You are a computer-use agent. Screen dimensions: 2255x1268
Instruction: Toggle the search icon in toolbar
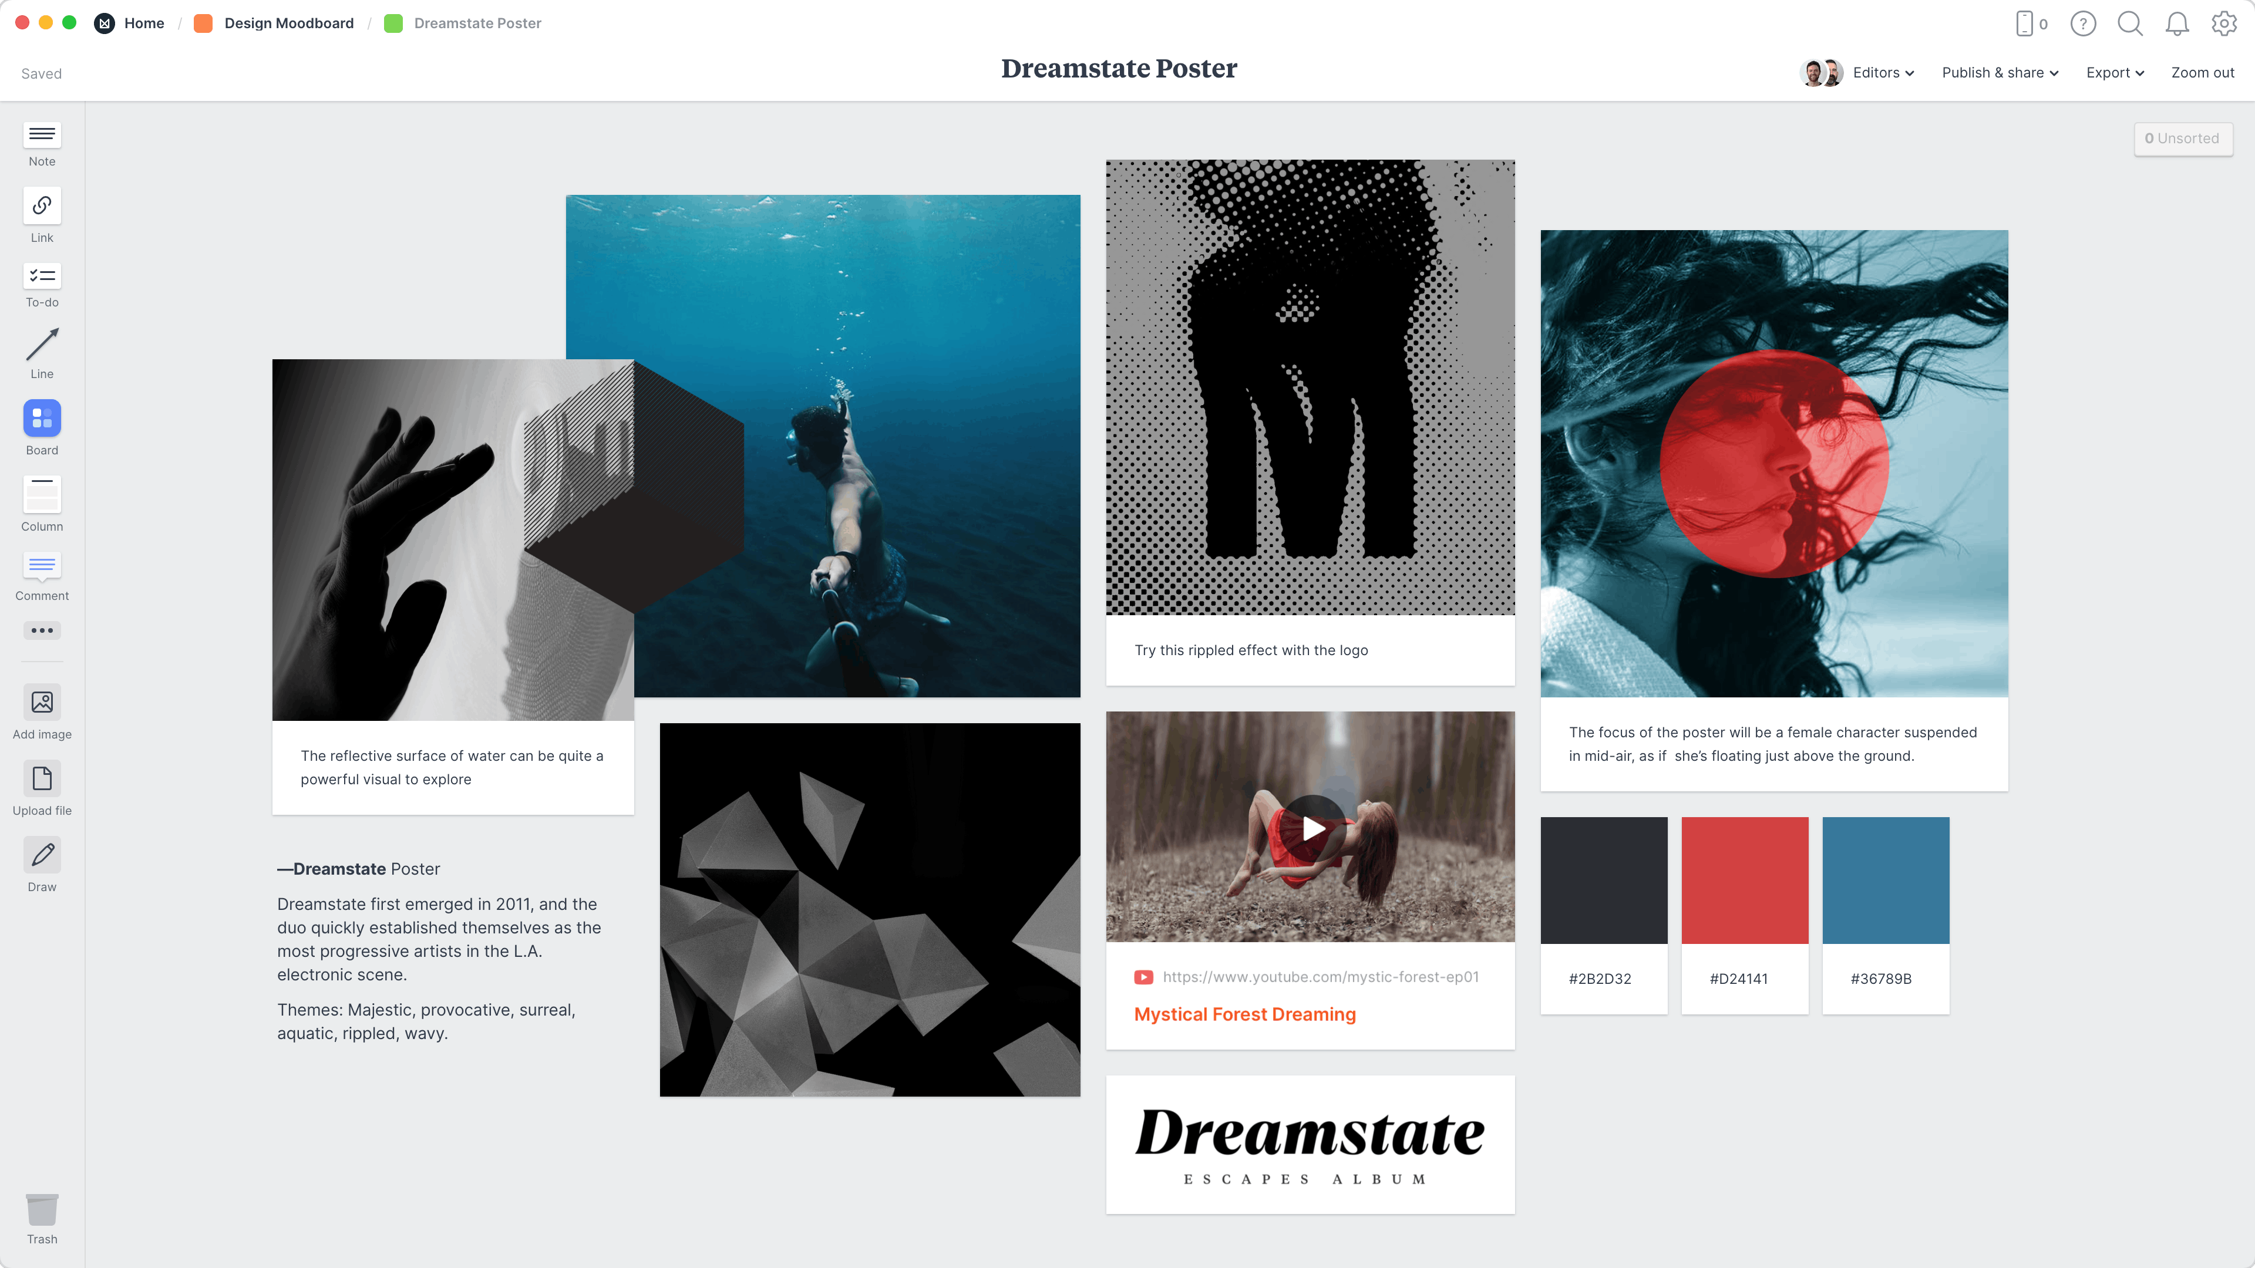2129,22
